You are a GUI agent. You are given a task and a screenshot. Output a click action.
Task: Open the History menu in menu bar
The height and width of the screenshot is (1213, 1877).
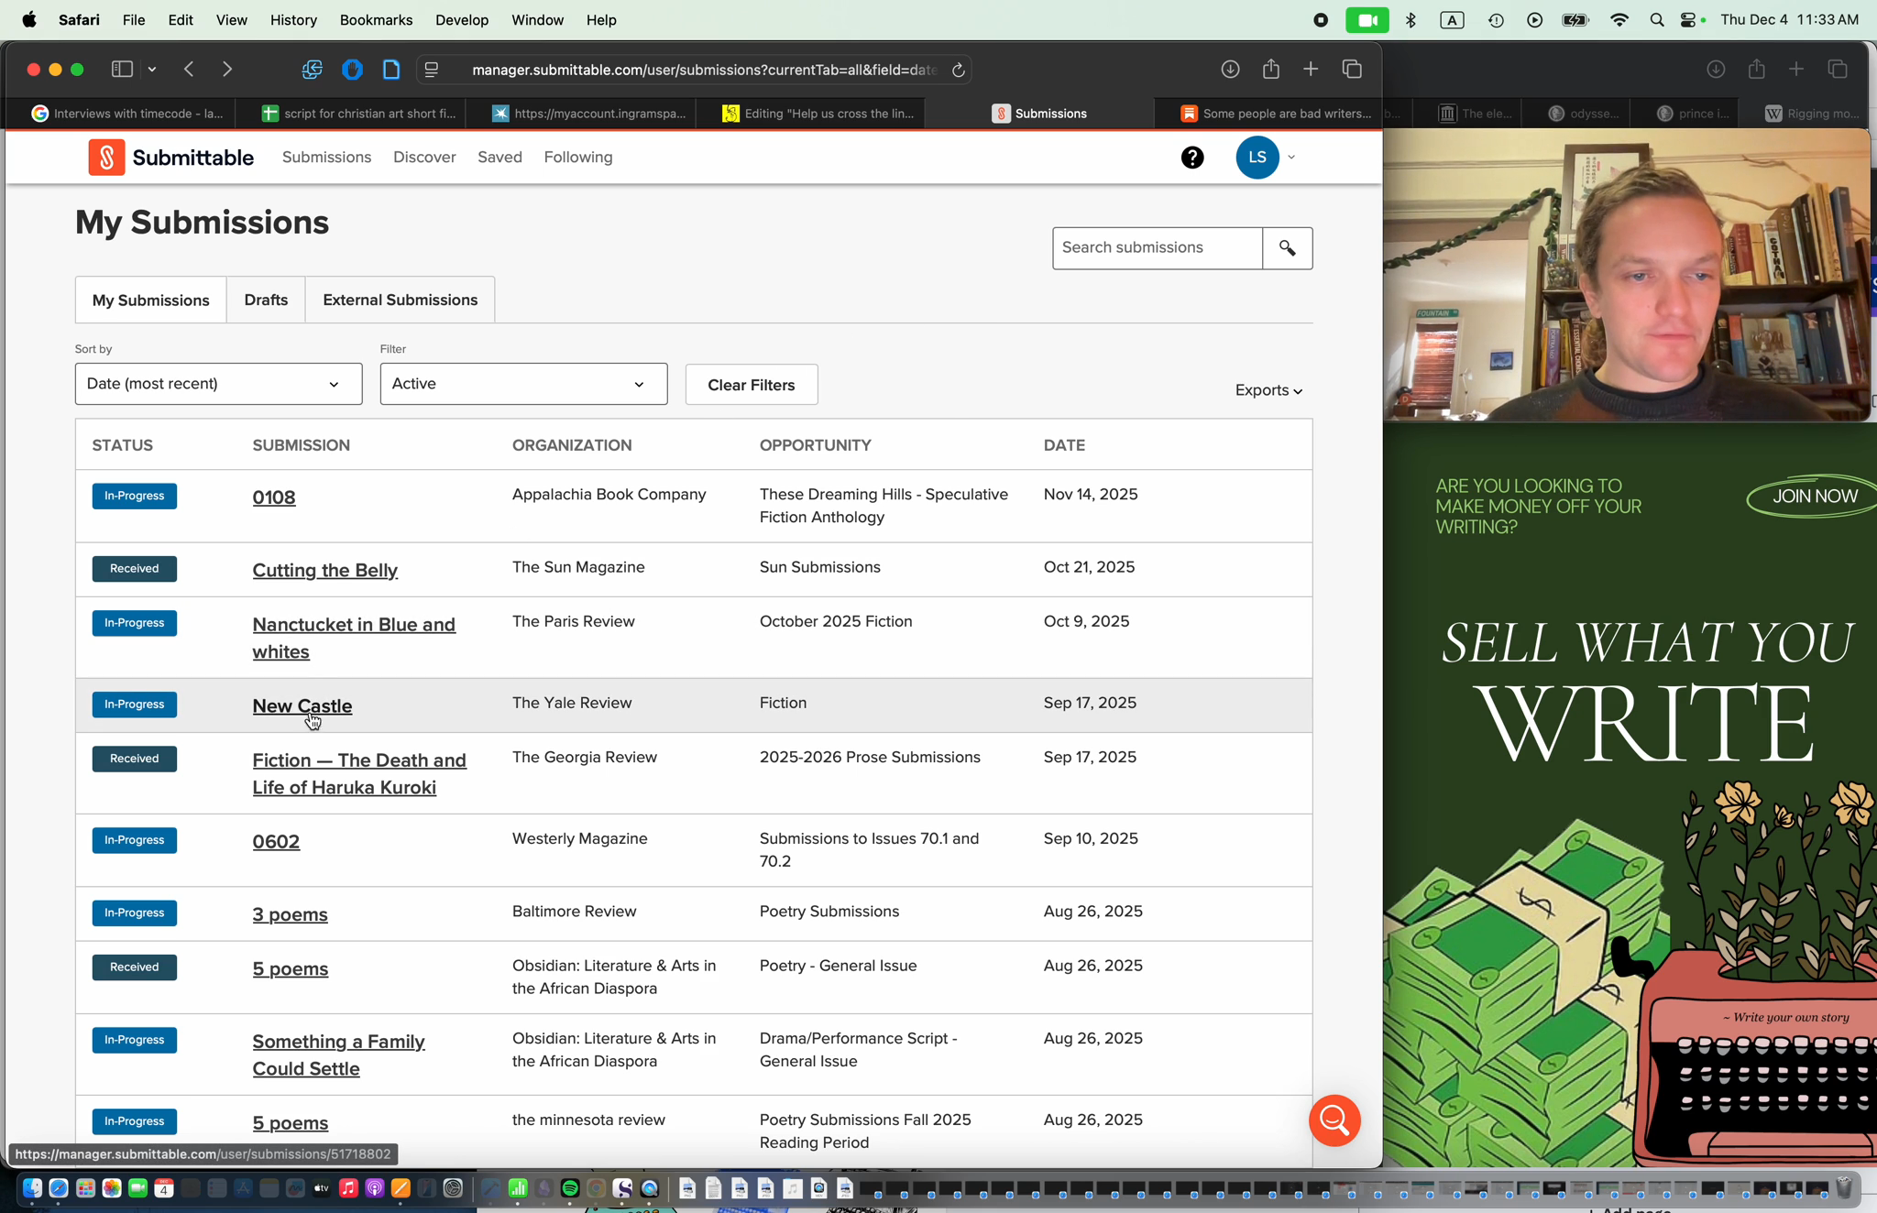pos(293,19)
